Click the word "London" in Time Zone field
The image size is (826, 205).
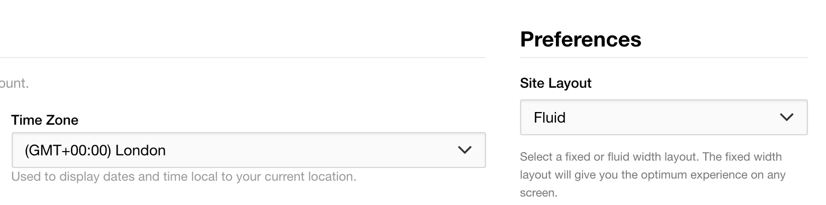(141, 151)
